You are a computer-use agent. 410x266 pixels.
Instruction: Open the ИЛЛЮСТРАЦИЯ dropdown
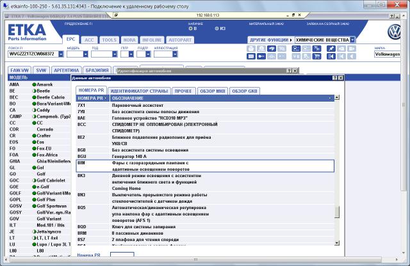coord(175,54)
